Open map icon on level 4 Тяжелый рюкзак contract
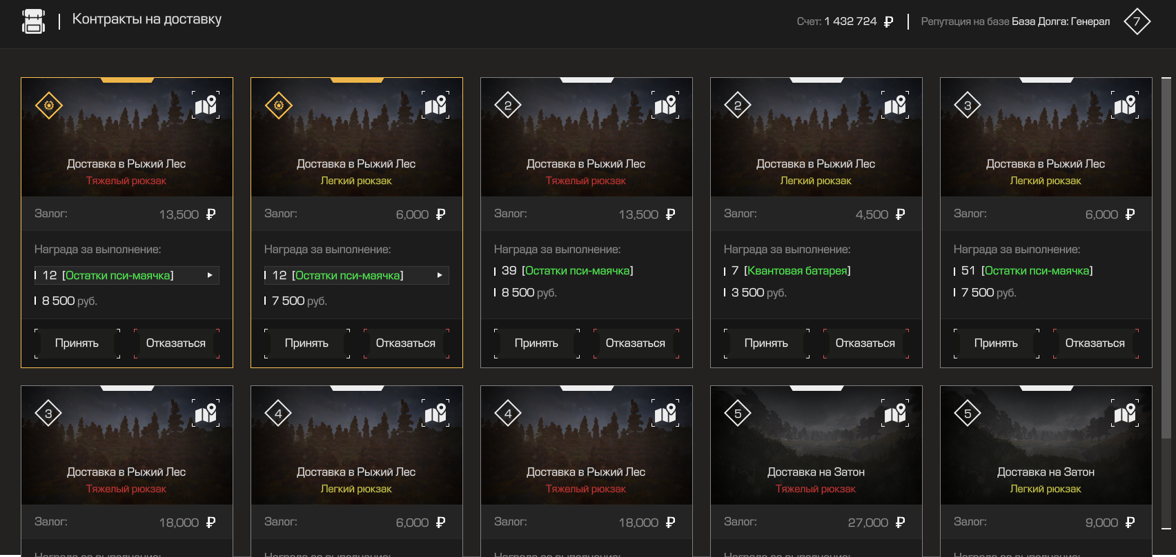Screen dimensions: 1176x557 [665, 413]
